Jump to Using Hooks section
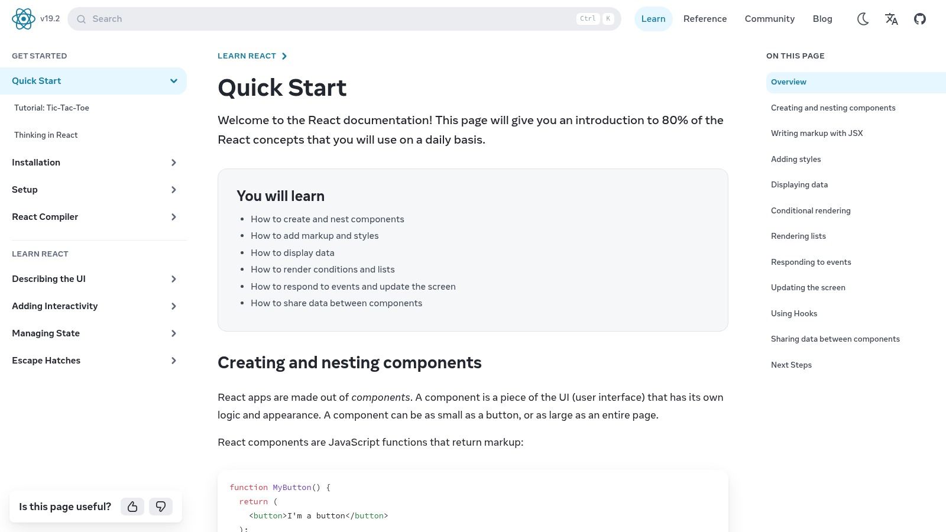The width and height of the screenshot is (946, 532). pyautogui.click(x=794, y=313)
